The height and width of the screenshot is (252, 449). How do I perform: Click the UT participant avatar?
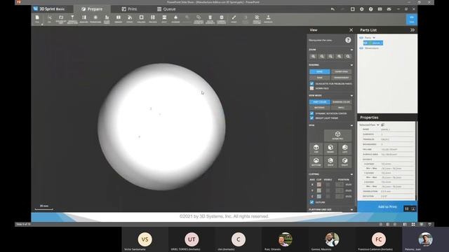[x=192, y=239]
